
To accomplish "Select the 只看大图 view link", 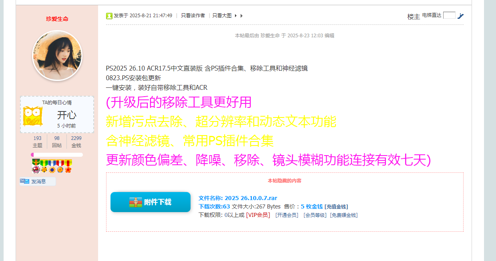I will [222, 16].
